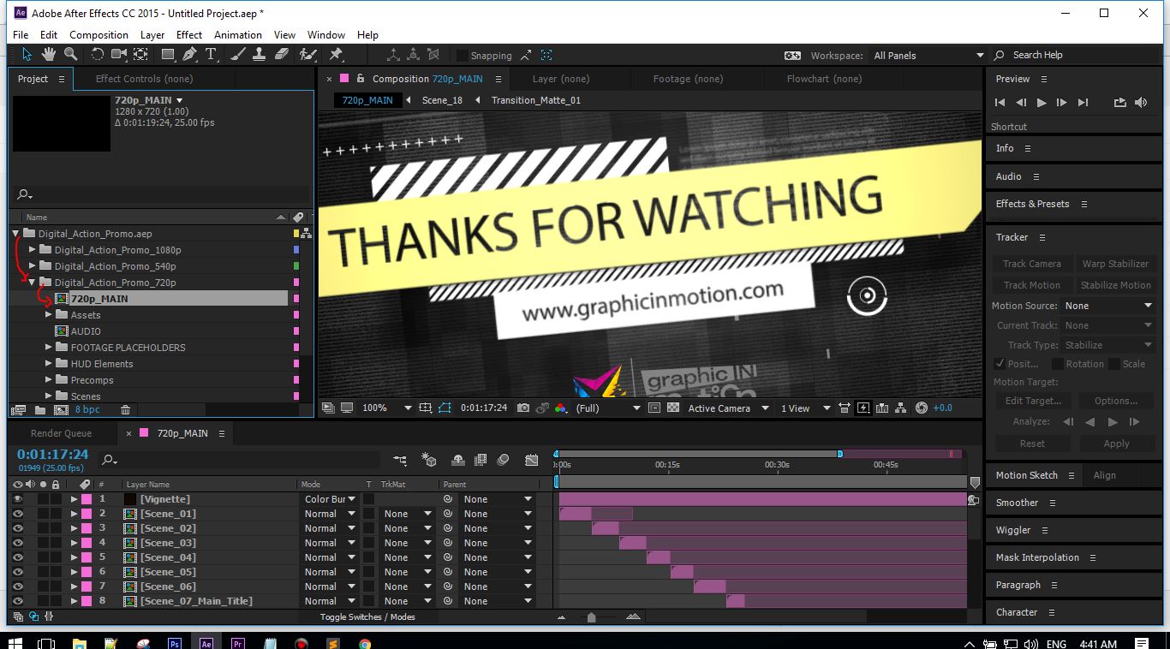The width and height of the screenshot is (1170, 649).
Task: Select the Roto Brush tool
Action: [308, 54]
